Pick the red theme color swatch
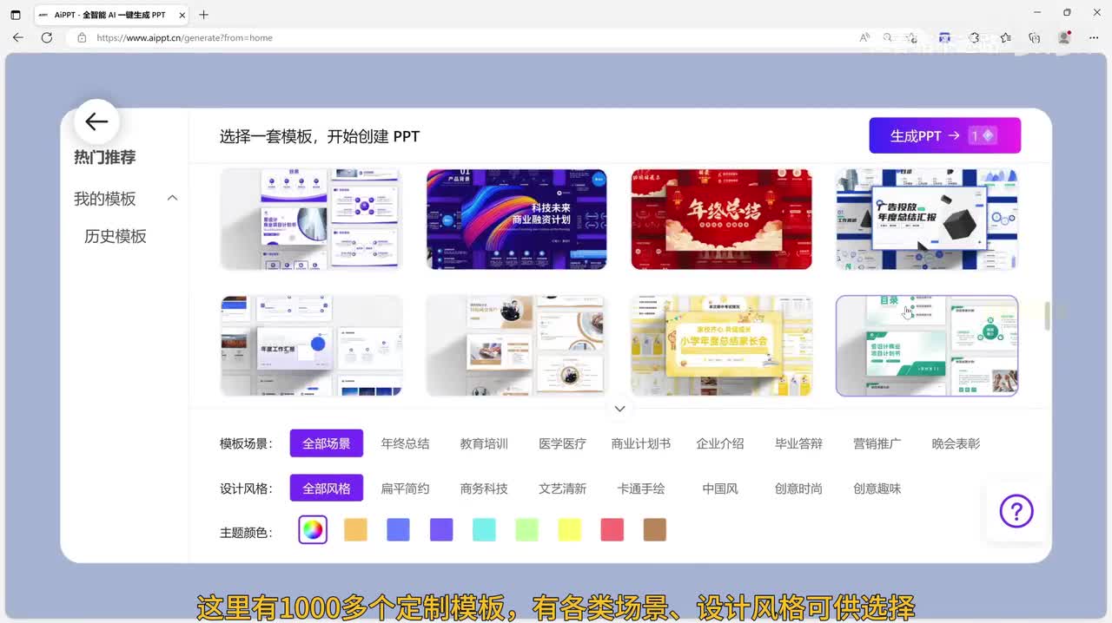The image size is (1112, 623). point(612,529)
